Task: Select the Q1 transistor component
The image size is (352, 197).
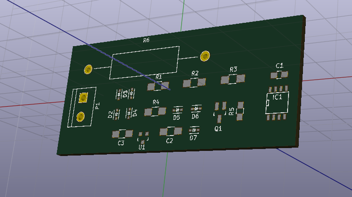Action: [x=220, y=112]
